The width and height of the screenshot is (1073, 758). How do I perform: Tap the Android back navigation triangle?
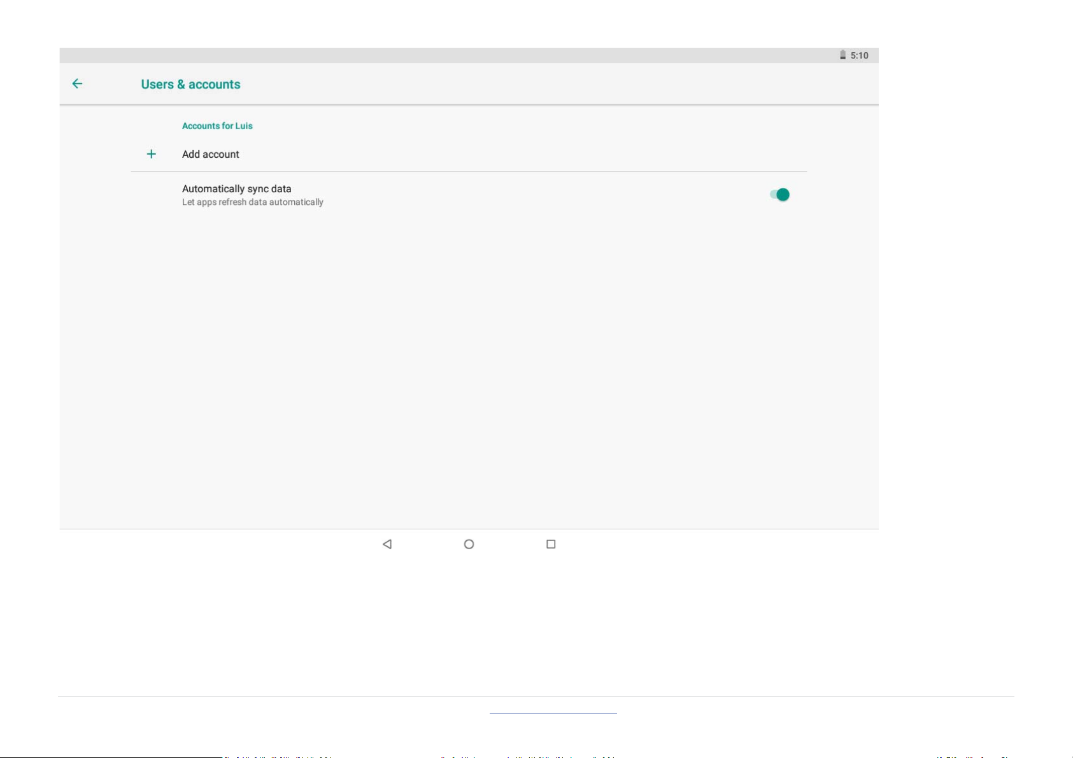[x=387, y=544]
